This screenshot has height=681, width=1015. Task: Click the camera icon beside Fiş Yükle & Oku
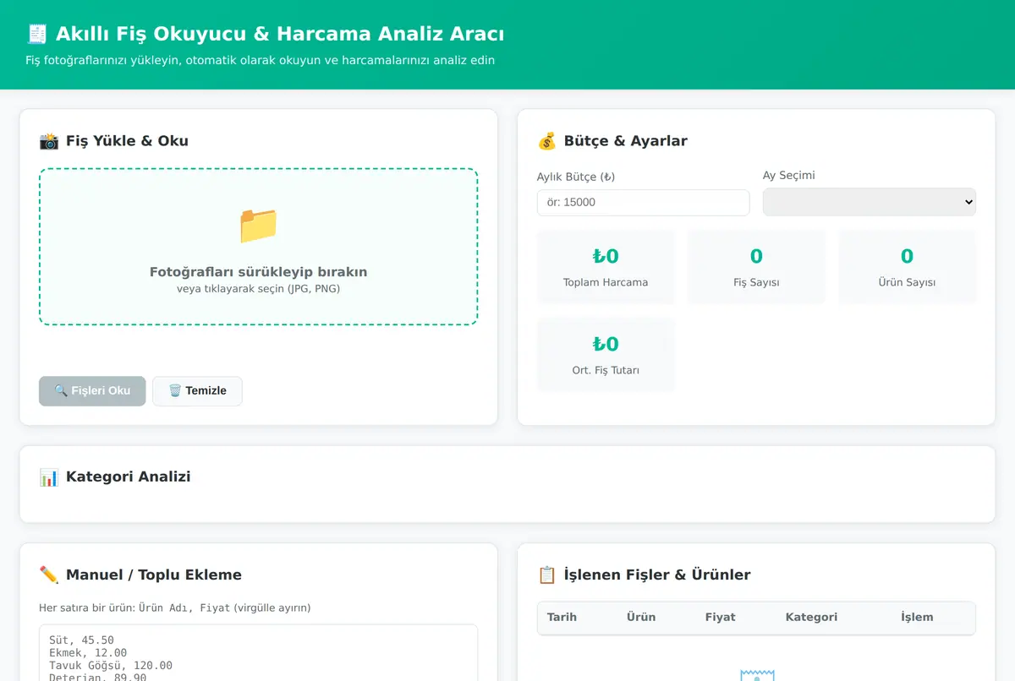(x=49, y=141)
